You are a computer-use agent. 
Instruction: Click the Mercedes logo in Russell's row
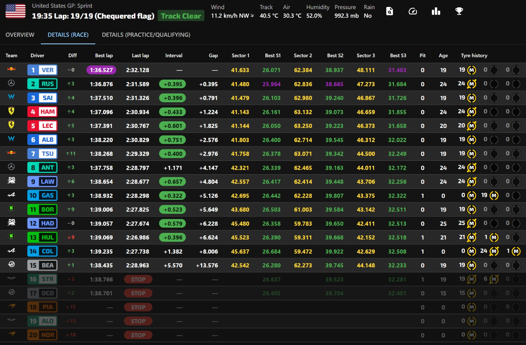coord(11,84)
